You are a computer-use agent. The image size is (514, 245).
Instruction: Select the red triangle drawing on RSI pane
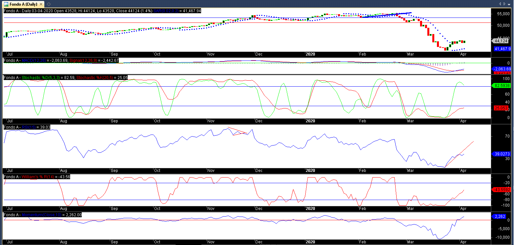[238, 131]
